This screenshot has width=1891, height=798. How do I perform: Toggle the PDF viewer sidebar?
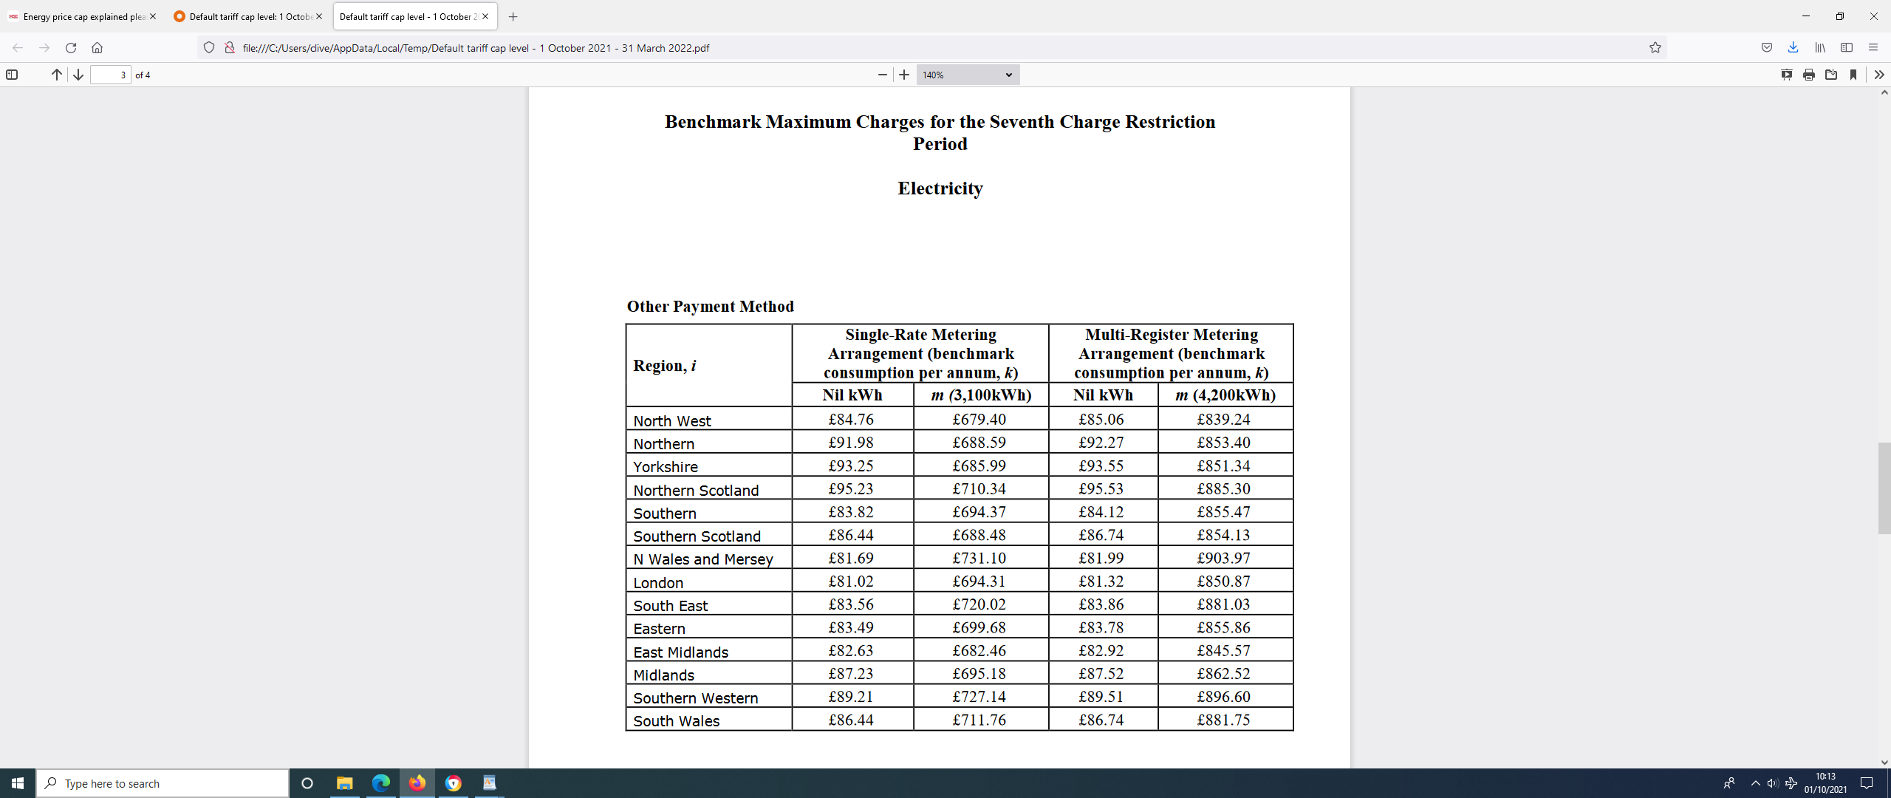click(12, 75)
